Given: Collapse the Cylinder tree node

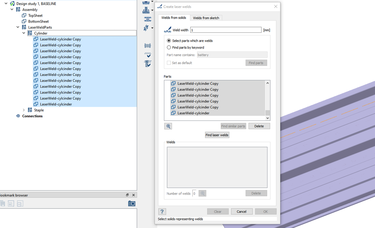Looking at the screenshot, I should 24,33.
